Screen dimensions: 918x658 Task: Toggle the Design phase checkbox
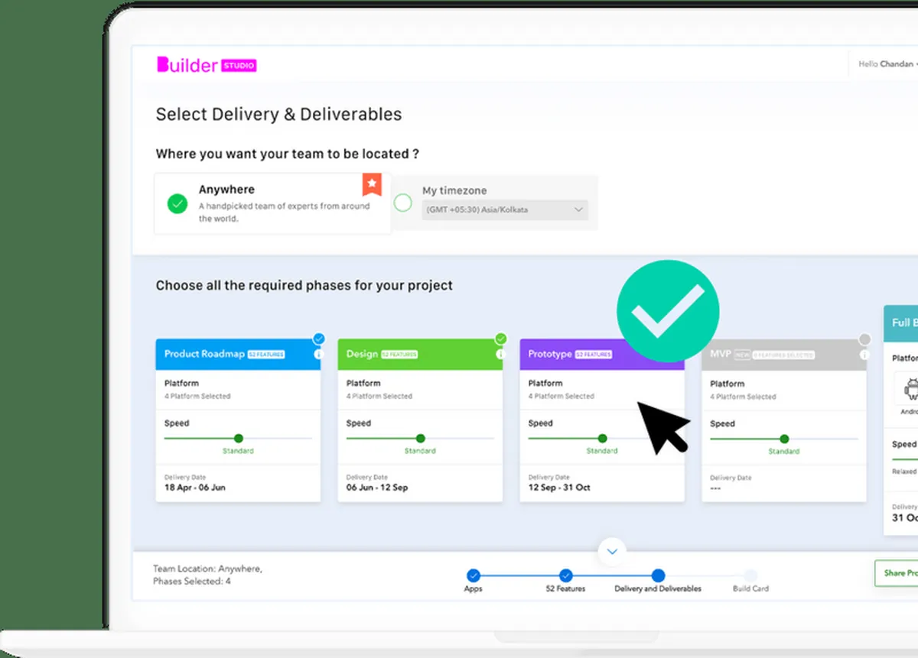501,339
